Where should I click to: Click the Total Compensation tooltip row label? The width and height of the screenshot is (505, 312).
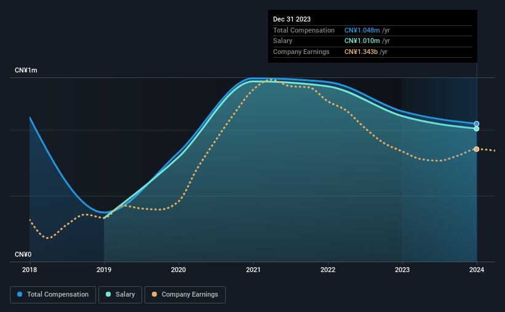[304, 30]
